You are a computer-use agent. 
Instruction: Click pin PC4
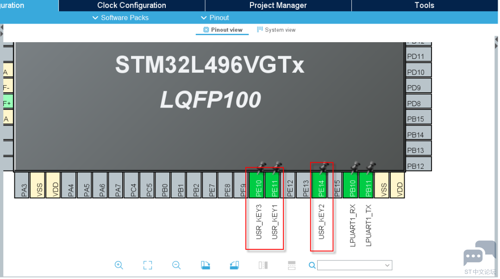click(x=132, y=185)
